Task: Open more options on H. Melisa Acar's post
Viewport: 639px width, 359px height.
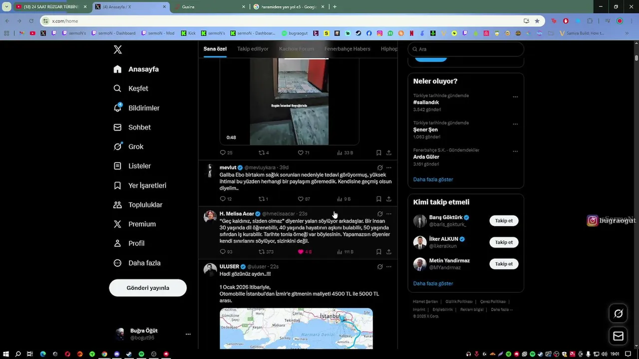Action: point(389,214)
